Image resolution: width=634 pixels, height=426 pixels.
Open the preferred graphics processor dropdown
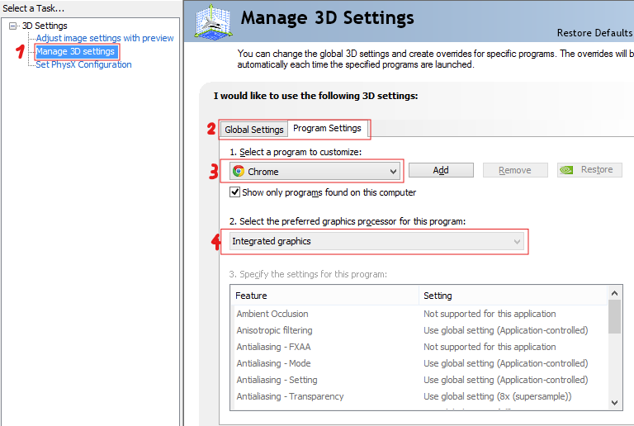376,241
